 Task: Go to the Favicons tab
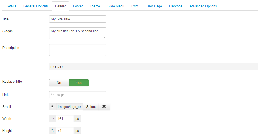point(176,6)
